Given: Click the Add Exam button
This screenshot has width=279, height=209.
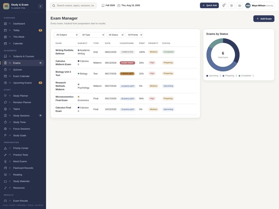Looking at the screenshot, I should [264, 19].
